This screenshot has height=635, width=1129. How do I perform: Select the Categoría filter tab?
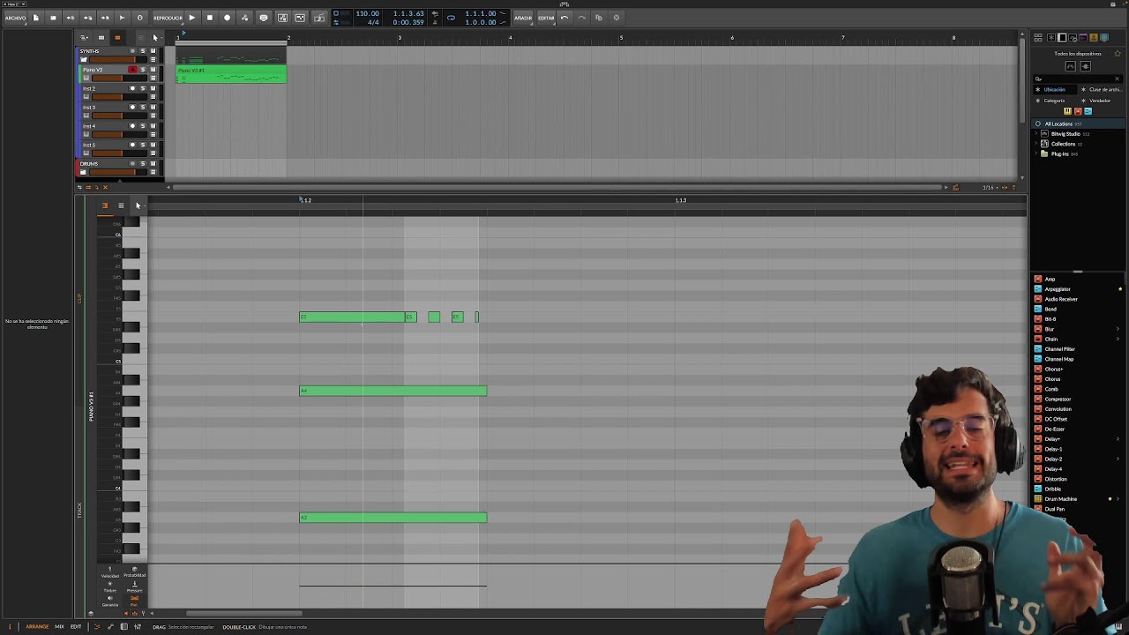tap(1054, 101)
